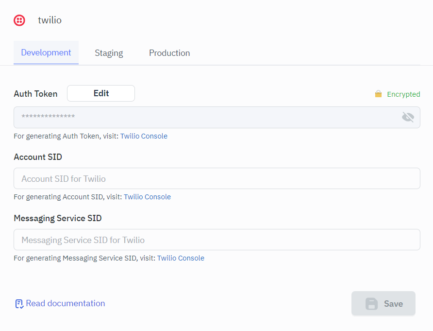Viewport: 433px width, 331px height.
Task: Open the Read documentation link
Action: (65, 303)
